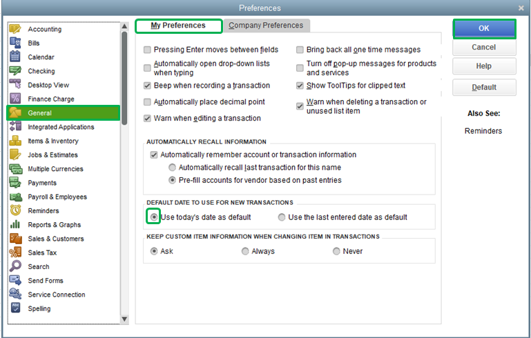Viewport: 531px width, 338px height.
Task: Select the Accounting category label
Action: point(45,29)
